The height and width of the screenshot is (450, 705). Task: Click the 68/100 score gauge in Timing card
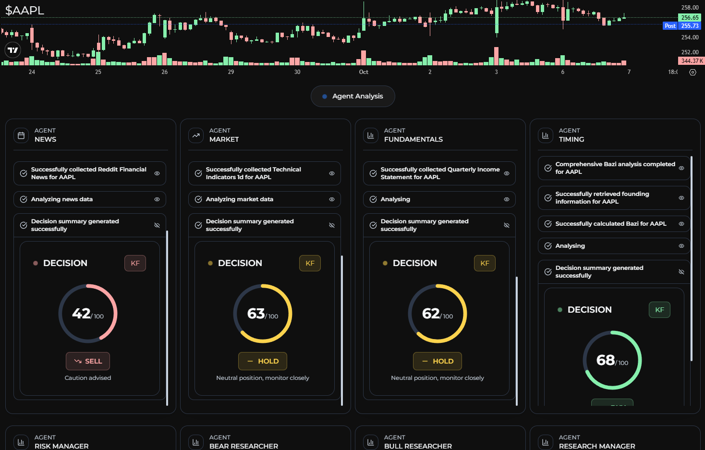pos(612,360)
